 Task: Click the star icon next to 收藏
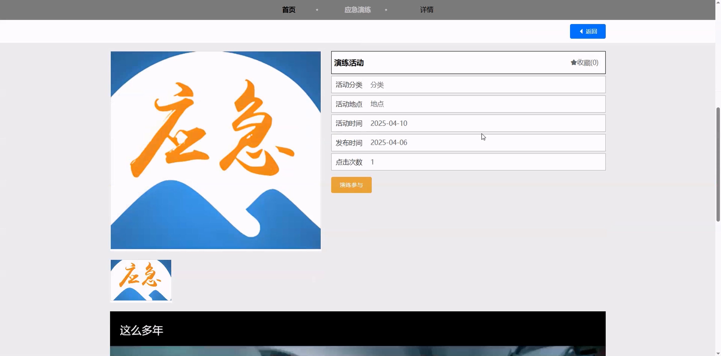(x=573, y=62)
